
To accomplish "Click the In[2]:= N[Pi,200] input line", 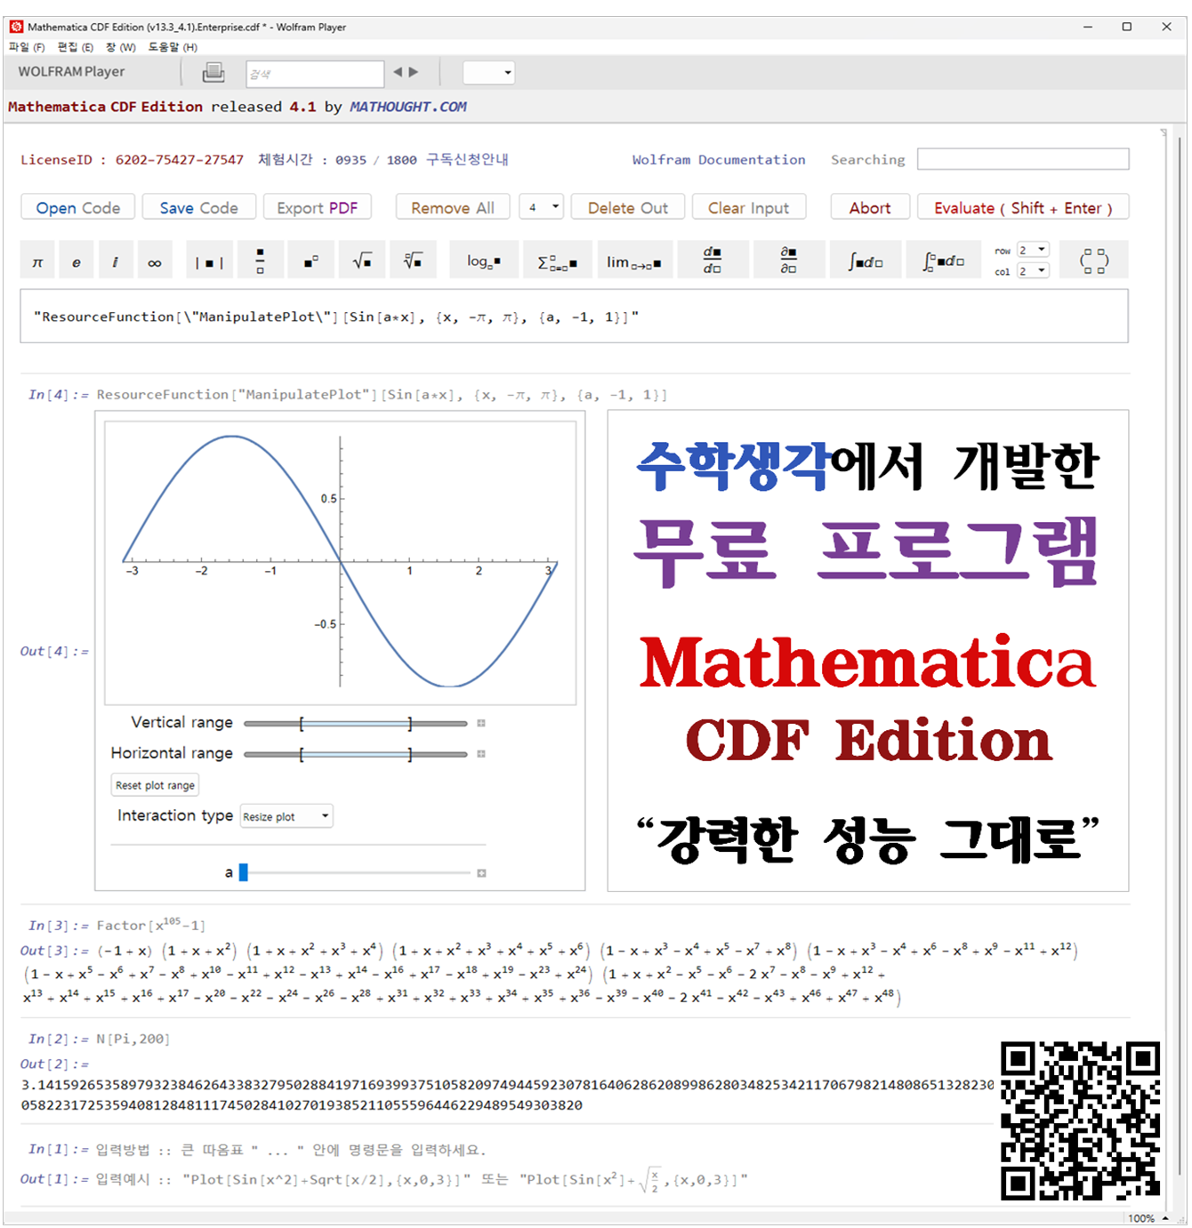I will [99, 1039].
